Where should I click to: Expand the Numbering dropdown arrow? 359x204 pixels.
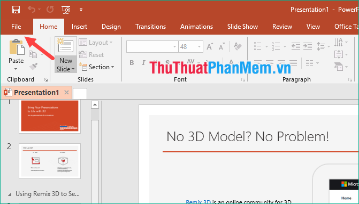[x=285, y=46]
